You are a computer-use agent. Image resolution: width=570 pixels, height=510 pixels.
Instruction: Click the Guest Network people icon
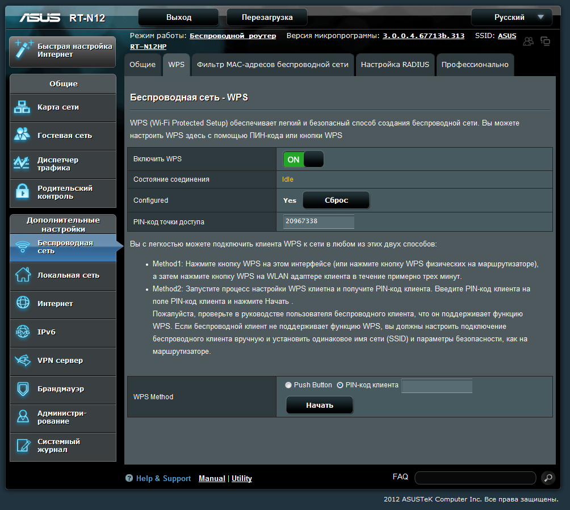(22, 134)
